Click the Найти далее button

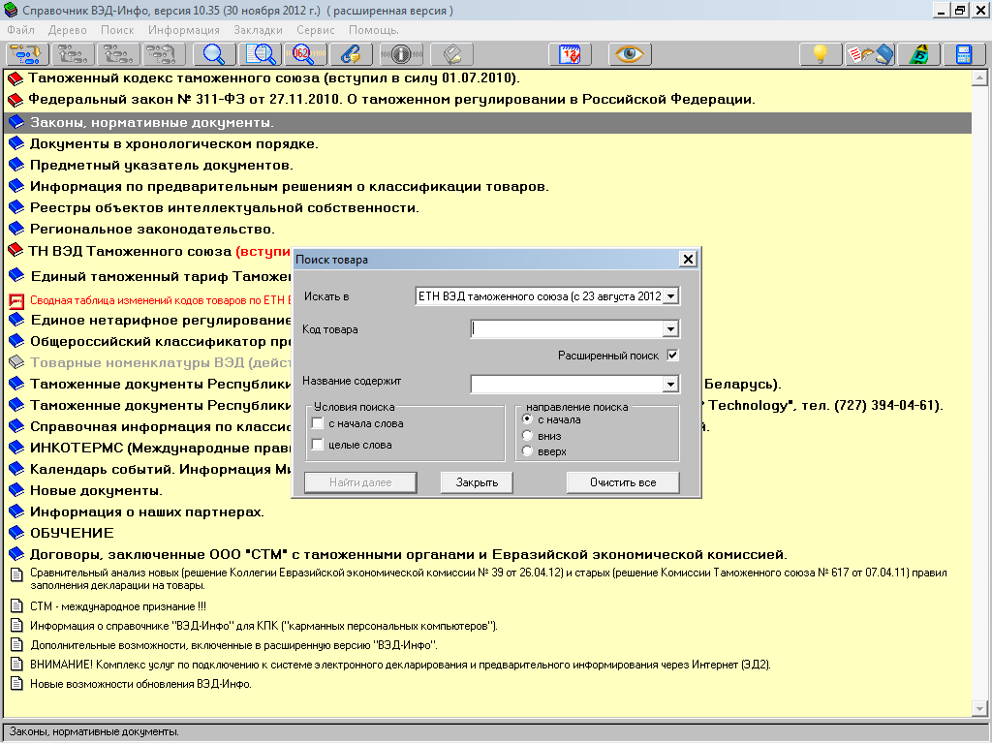point(360,482)
